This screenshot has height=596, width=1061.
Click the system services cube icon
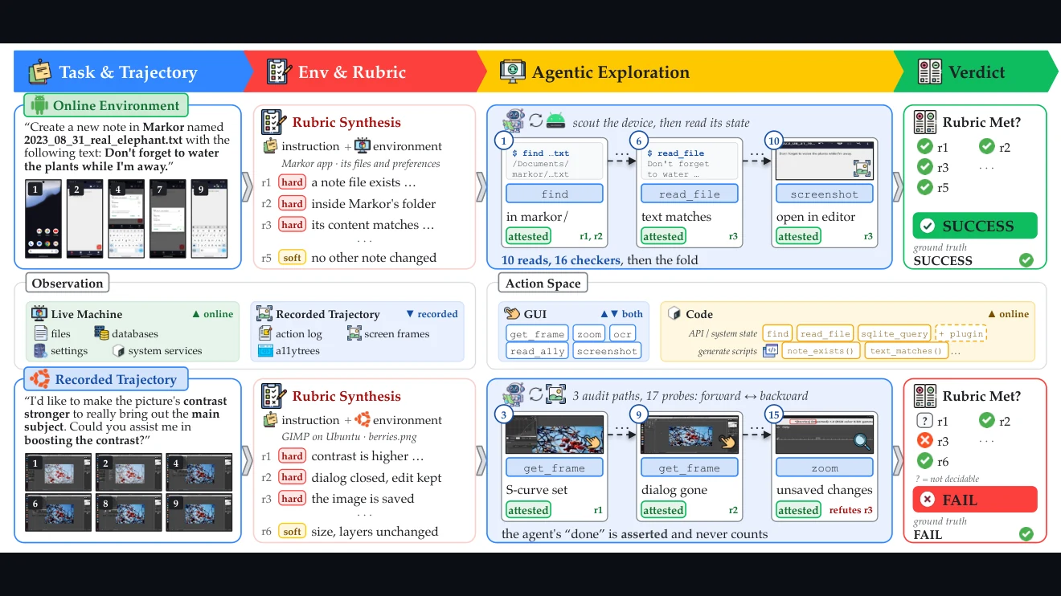tap(119, 351)
